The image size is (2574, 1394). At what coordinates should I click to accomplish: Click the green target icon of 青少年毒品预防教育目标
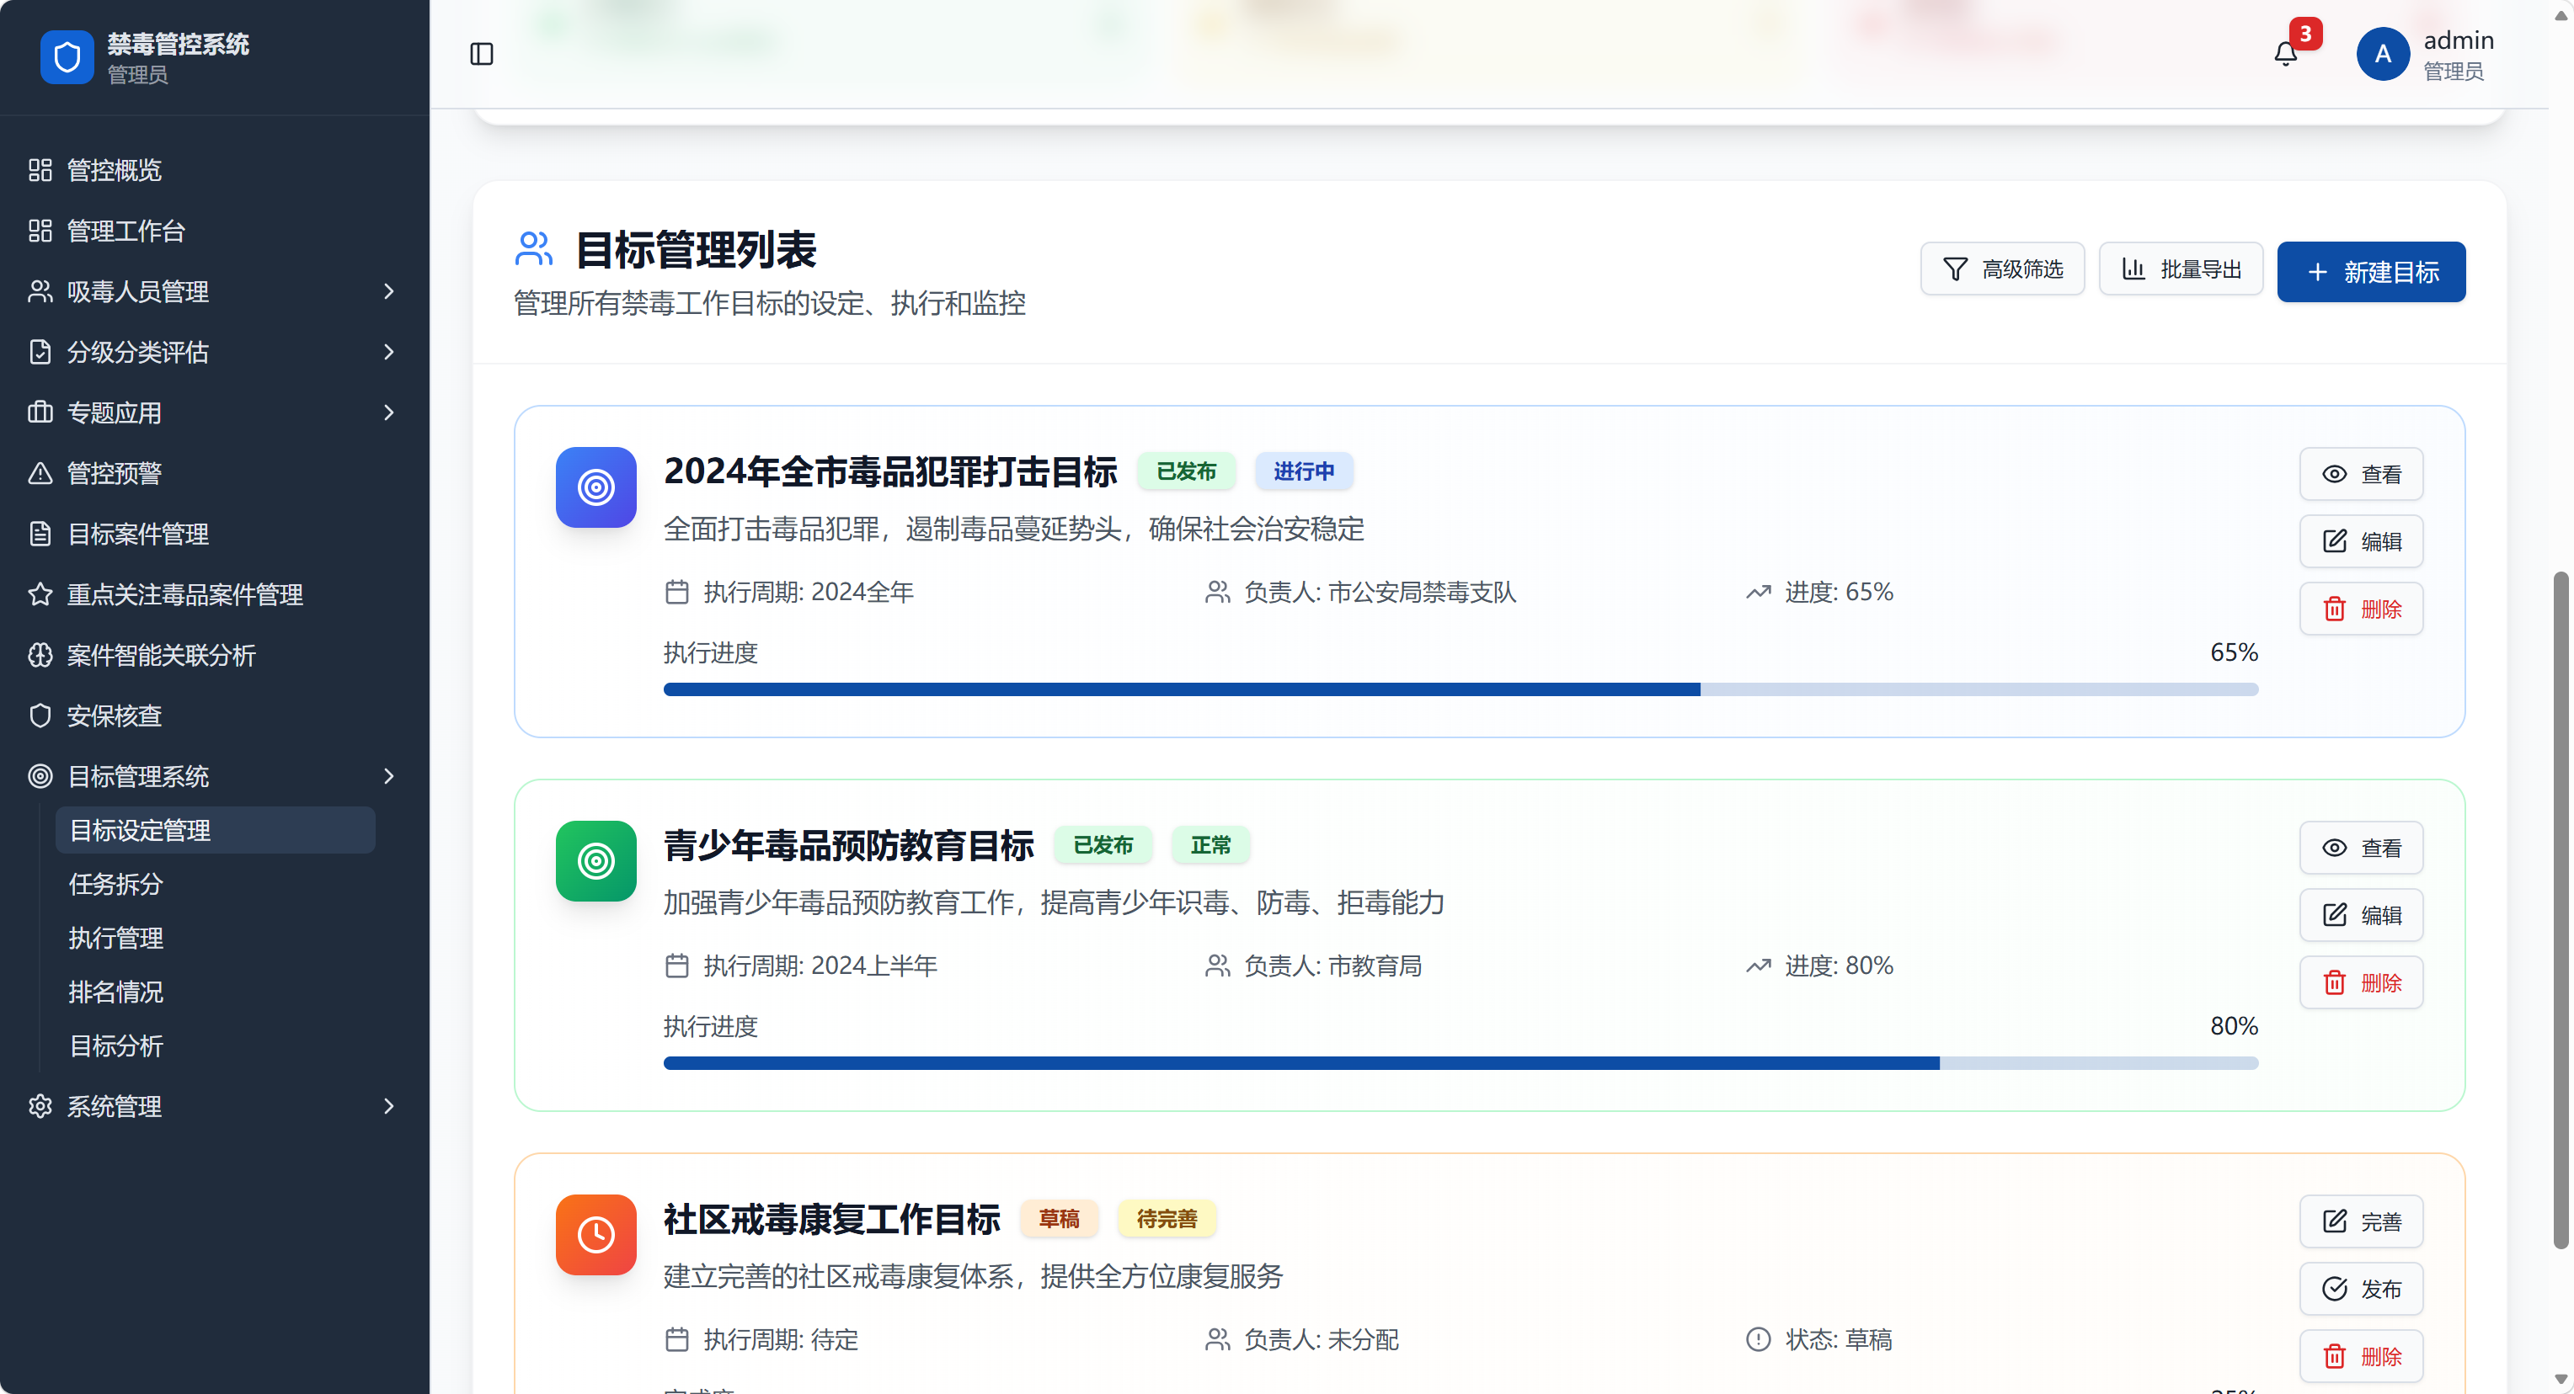click(x=595, y=861)
